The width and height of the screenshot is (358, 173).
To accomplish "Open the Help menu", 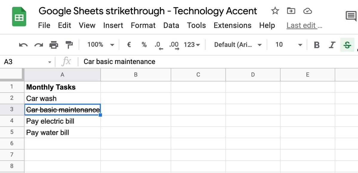I will (267, 26).
